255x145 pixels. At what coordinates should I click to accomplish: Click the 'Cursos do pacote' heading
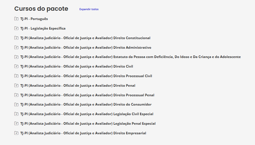tap(41, 9)
